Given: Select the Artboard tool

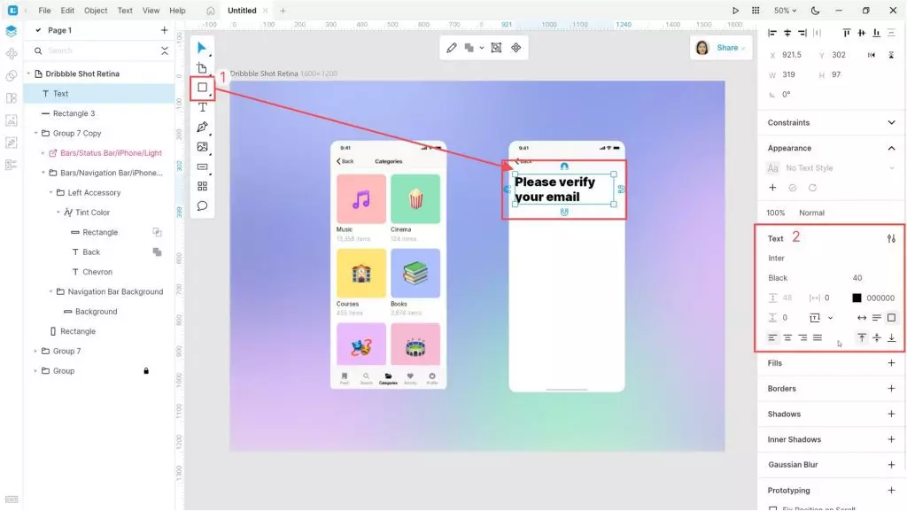Looking at the screenshot, I should tap(202, 68).
